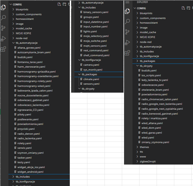Expand the www folder
This screenshot has height=186, width=193.
click(x=143, y=157)
